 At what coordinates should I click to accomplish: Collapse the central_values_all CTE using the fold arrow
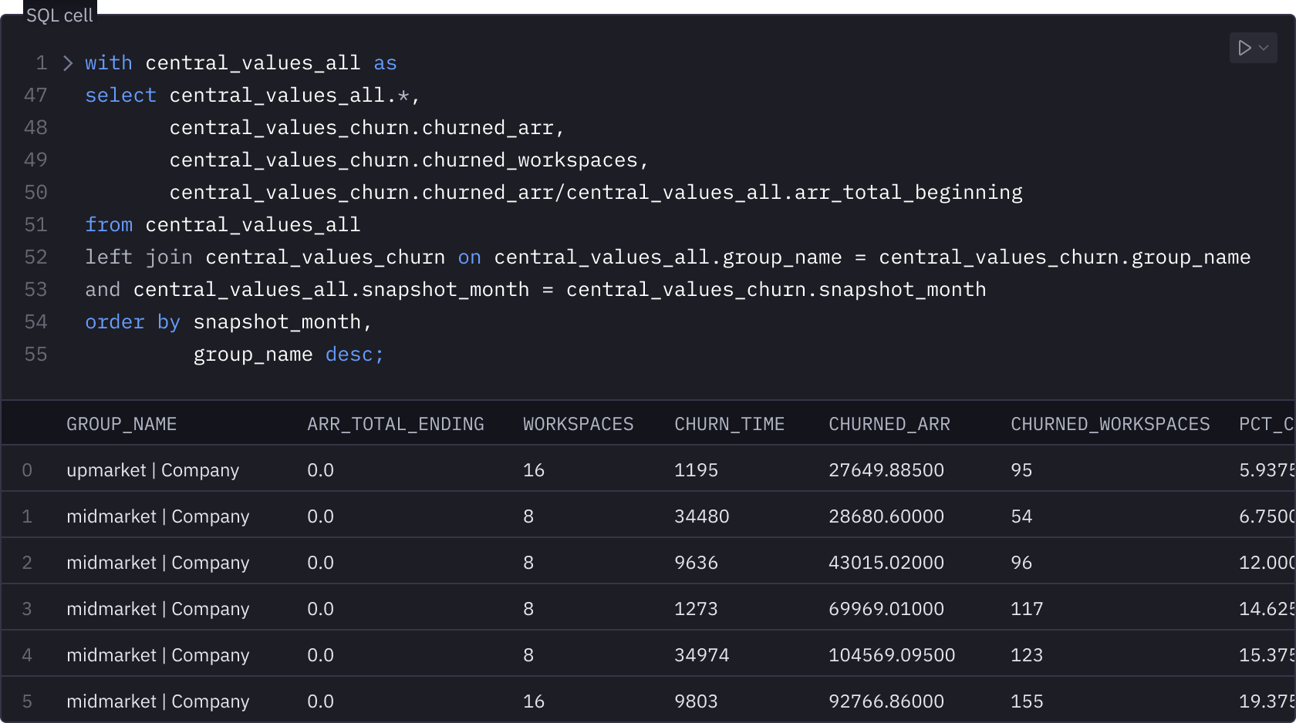(x=68, y=62)
